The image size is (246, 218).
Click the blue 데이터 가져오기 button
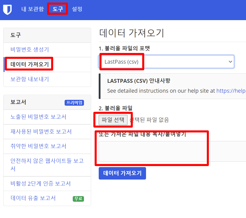(122, 173)
